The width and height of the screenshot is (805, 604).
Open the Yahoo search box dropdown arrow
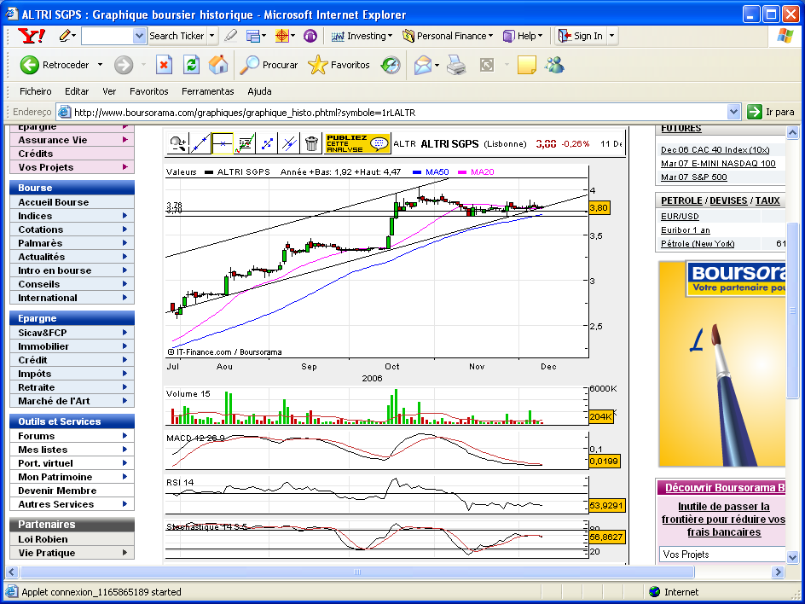139,36
